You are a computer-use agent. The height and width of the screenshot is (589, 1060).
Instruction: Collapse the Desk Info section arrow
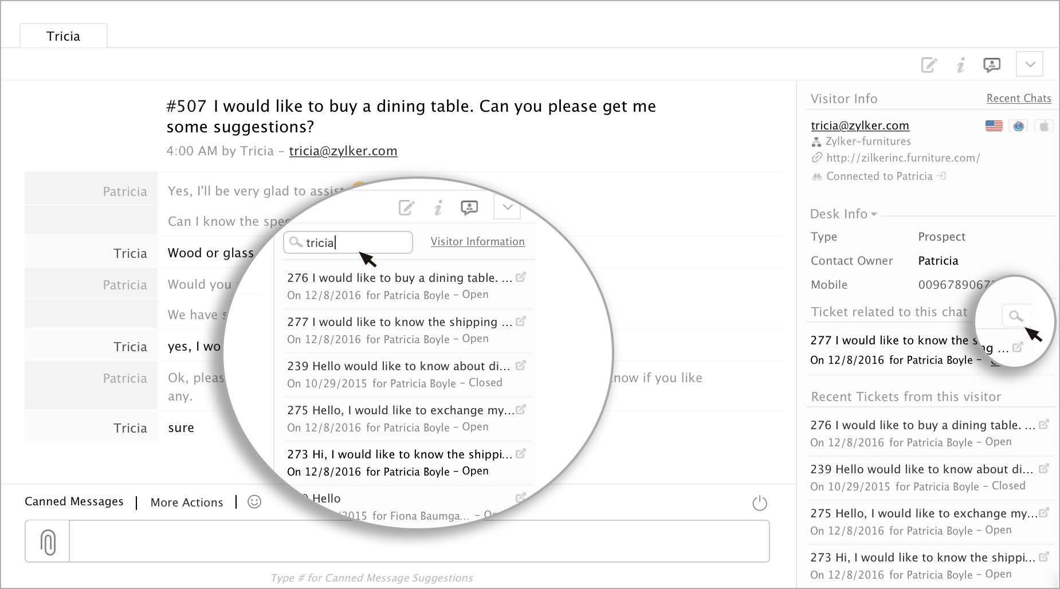click(874, 214)
